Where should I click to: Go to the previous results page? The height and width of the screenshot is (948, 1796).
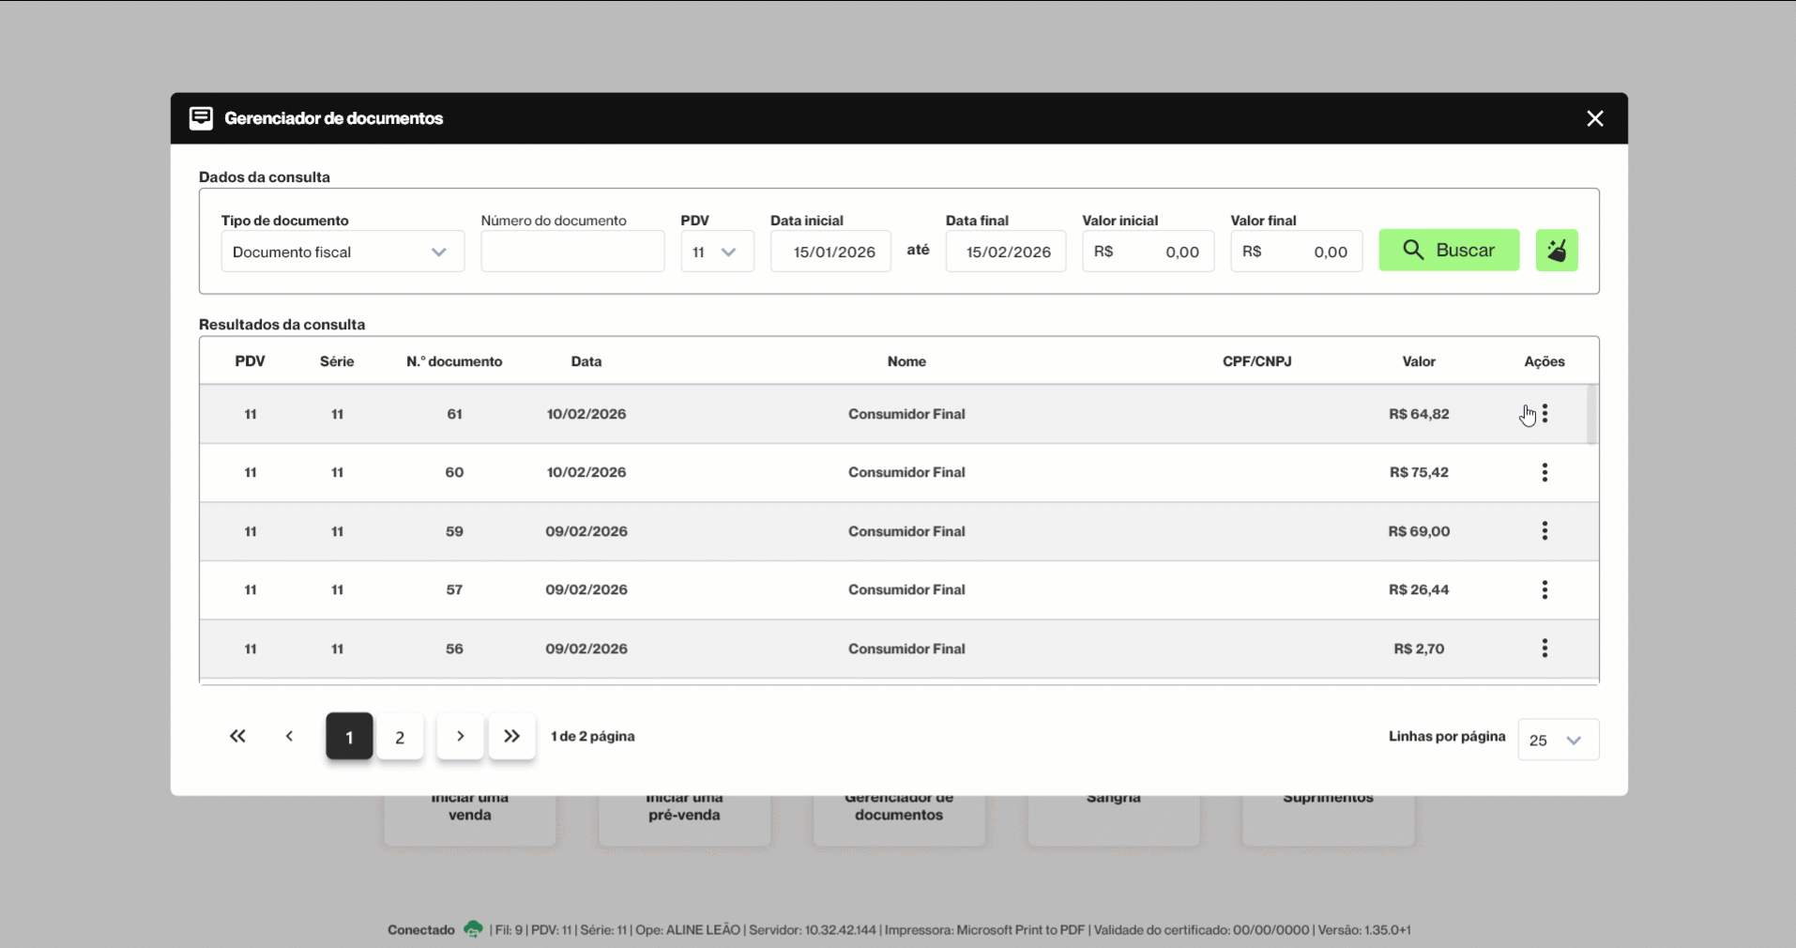pyautogui.click(x=289, y=736)
